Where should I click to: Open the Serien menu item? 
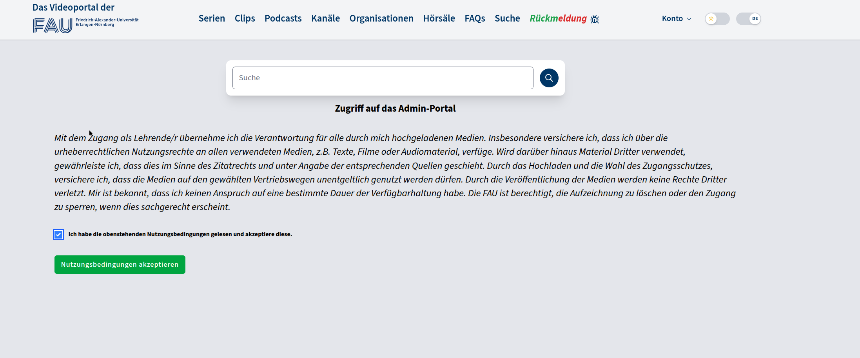click(212, 18)
